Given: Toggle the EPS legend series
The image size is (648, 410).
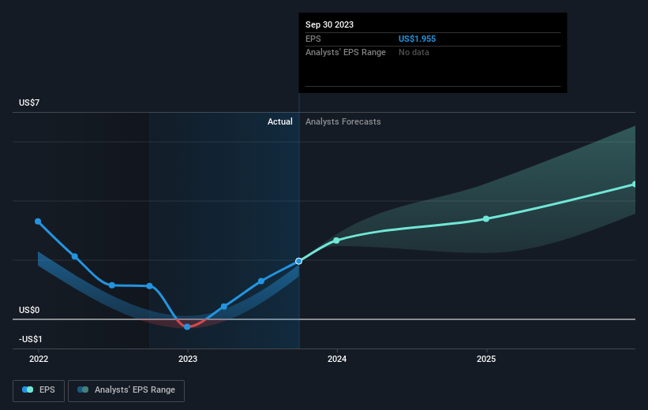Looking at the screenshot, I should tap(39, 390).
